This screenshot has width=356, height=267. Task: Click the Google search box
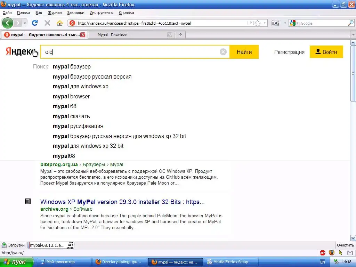click(x=324, y=23)
